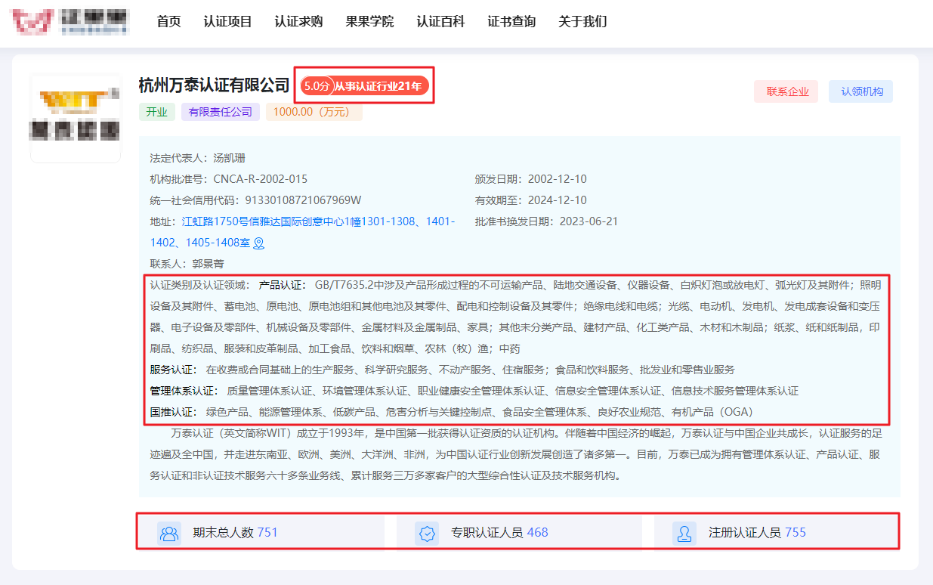The image size is (933, 585).
Task: Click the 专职认证人员 value 468
Action: point(537,532)
